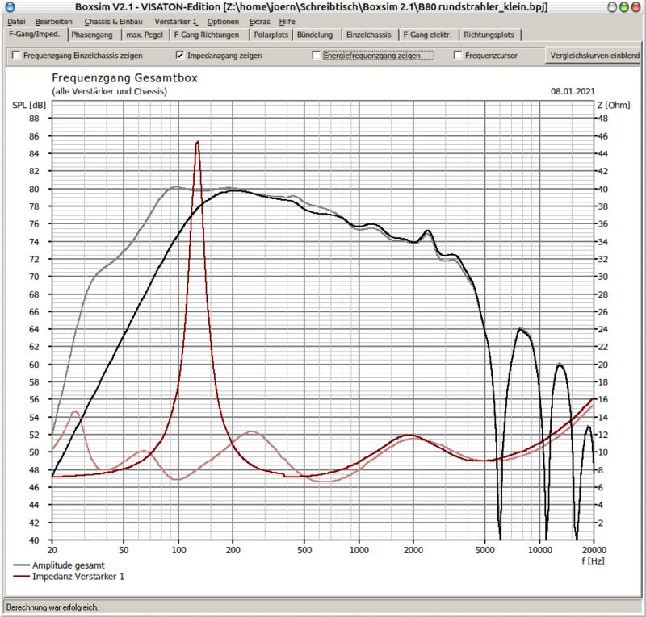This screenshot has height=617, width=646.
Task: Enable Frequenzgang Einzelchassis zeigen checkbox
Action: 17,56
